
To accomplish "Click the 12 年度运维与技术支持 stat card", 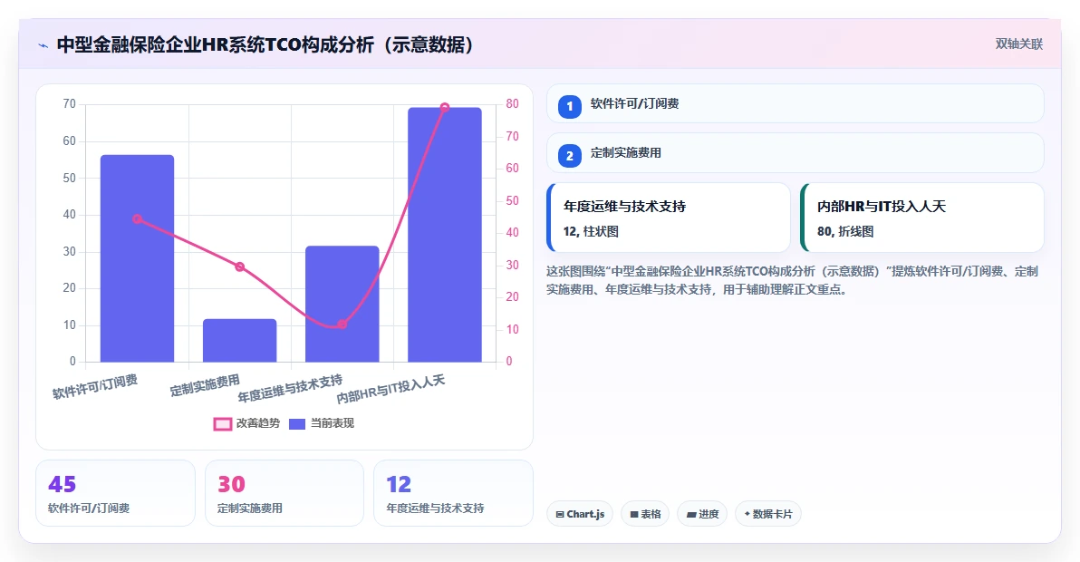I will (453, 493).
